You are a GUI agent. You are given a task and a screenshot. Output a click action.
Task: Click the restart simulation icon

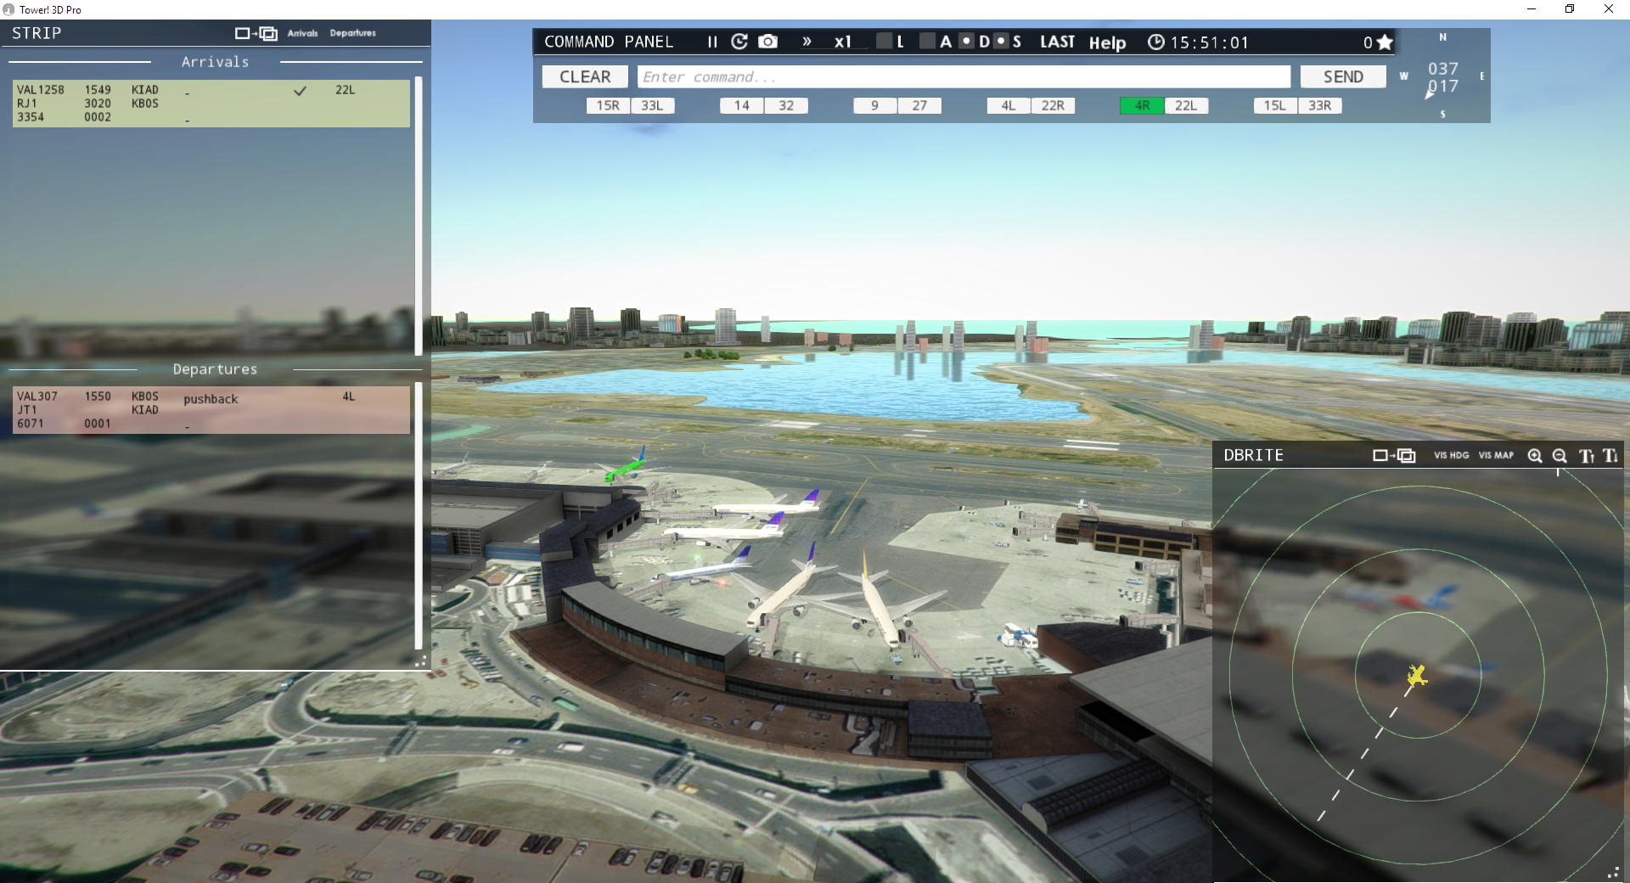pyautogui.click(x=738, y=41)
